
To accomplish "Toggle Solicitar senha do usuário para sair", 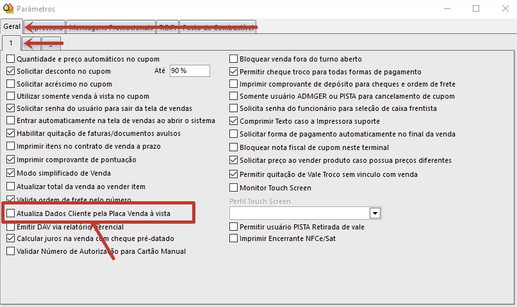I will coord(10,108).
